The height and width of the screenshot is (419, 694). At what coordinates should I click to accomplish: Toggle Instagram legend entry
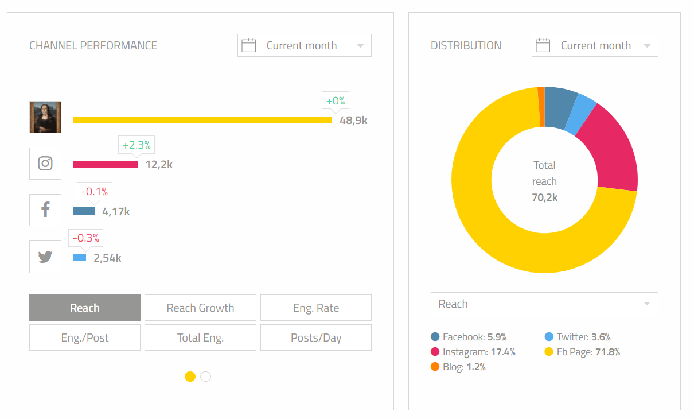point(473,352)
